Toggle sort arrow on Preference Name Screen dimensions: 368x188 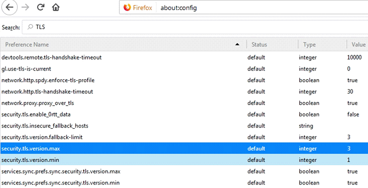coord(237,45)
